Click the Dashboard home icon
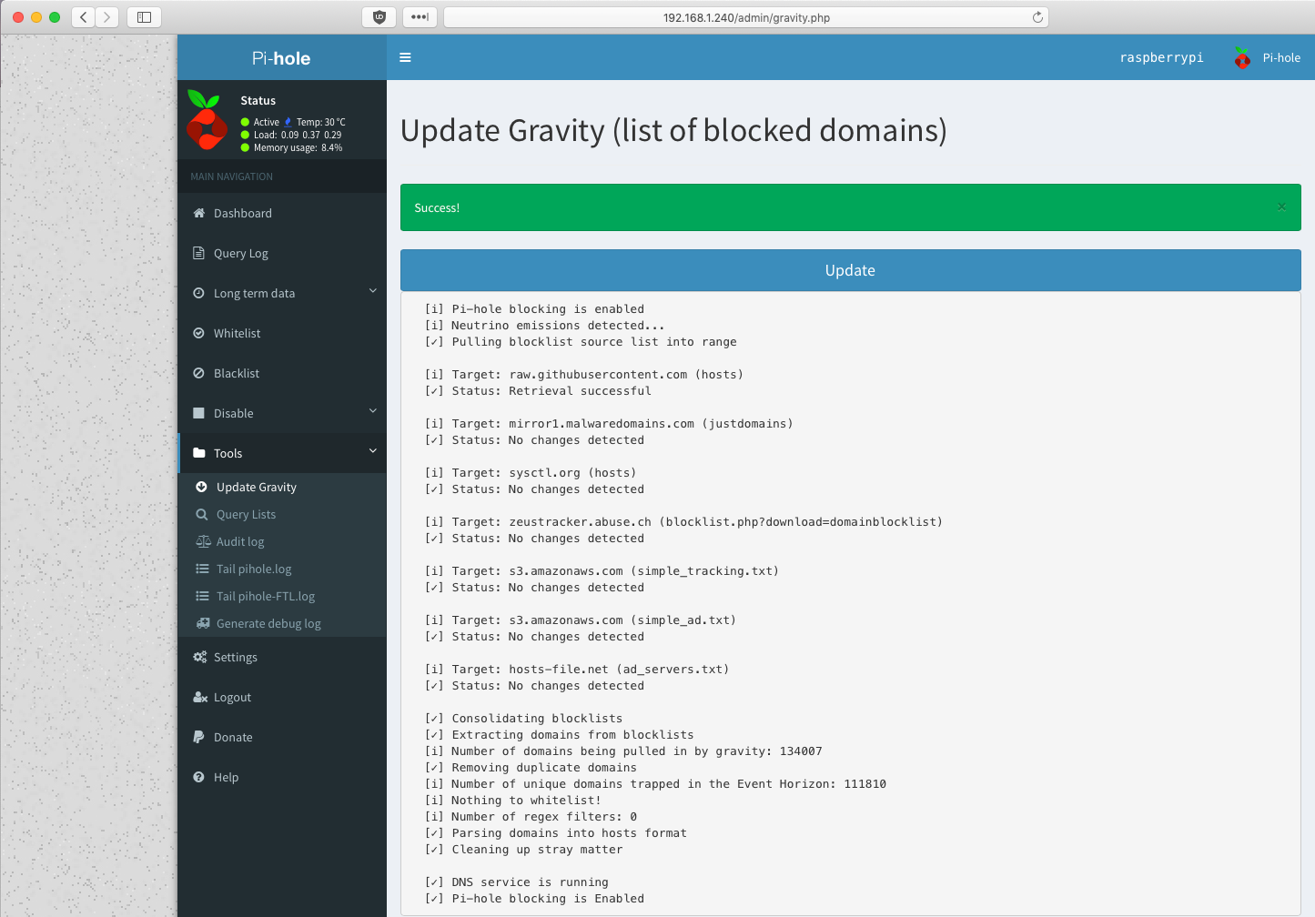The image size is (1315, 917). pos(199,213)
